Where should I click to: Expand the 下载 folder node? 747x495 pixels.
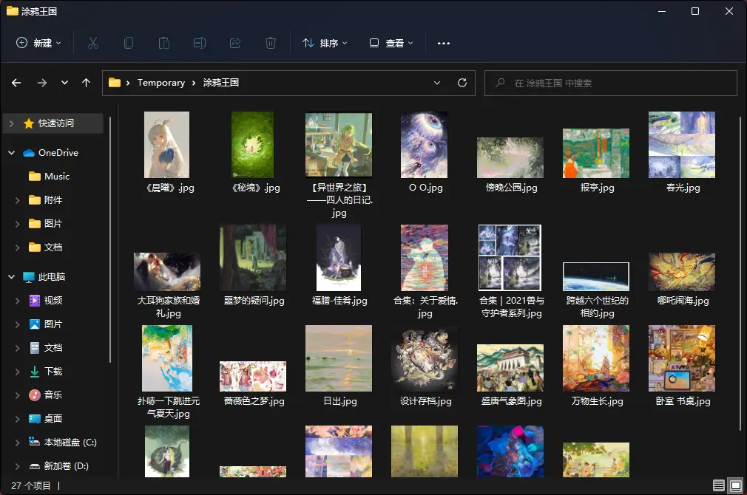pyautogui.click(x=18, y=372)
